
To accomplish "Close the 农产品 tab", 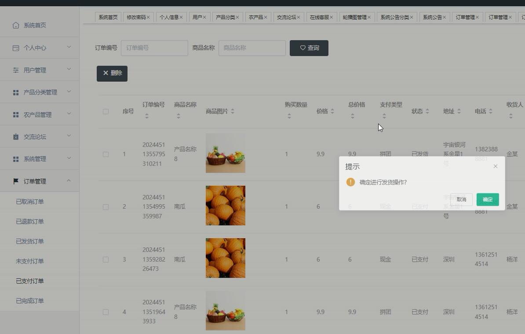I will pos(265,17).
